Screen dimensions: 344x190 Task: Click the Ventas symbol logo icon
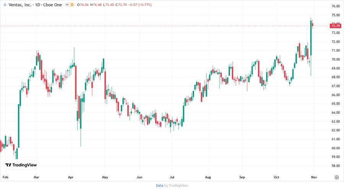[x=5, y=5]
